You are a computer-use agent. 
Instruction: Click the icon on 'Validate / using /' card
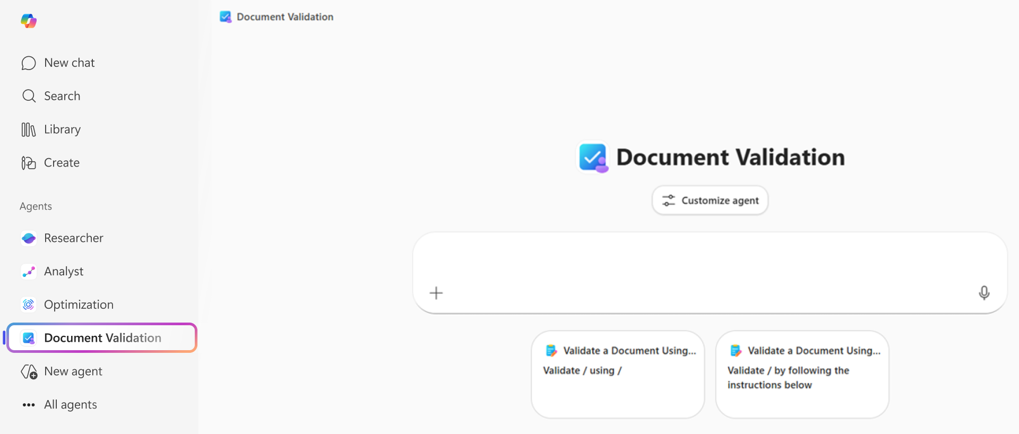click(551, 351)
